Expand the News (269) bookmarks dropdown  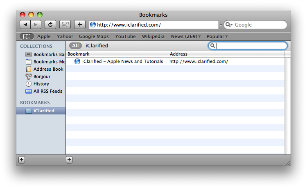186,36
